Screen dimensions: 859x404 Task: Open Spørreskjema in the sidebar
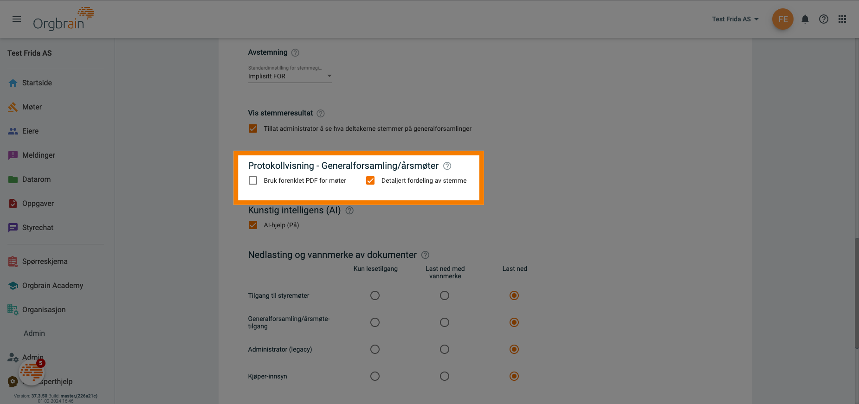(x=45, y=261)
